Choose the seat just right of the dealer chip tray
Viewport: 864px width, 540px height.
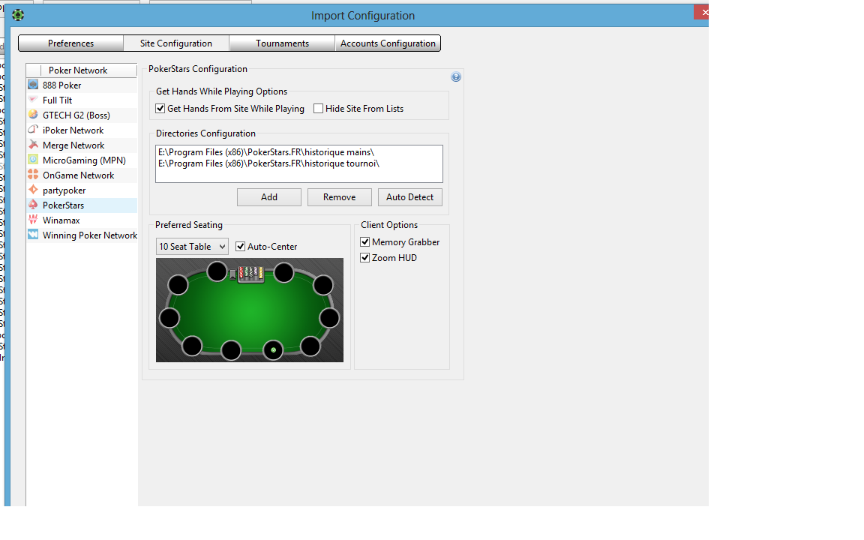point(283,272)
